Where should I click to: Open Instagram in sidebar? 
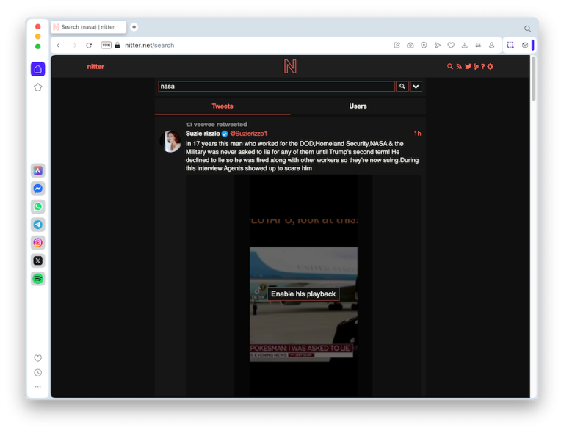37,242
